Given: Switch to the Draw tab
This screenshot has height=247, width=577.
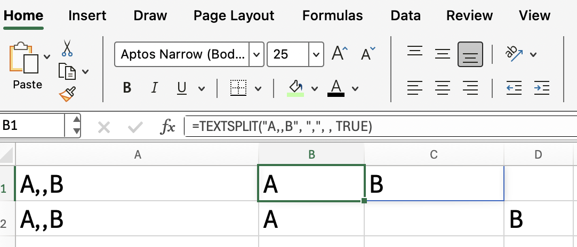Looking at the screenshot, I should tap(150, 15).
